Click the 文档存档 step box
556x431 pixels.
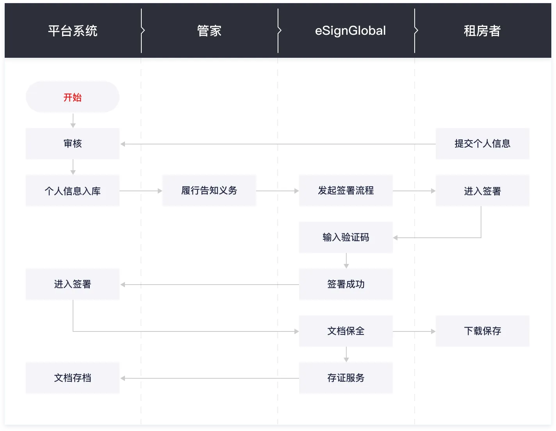(73, 378)
